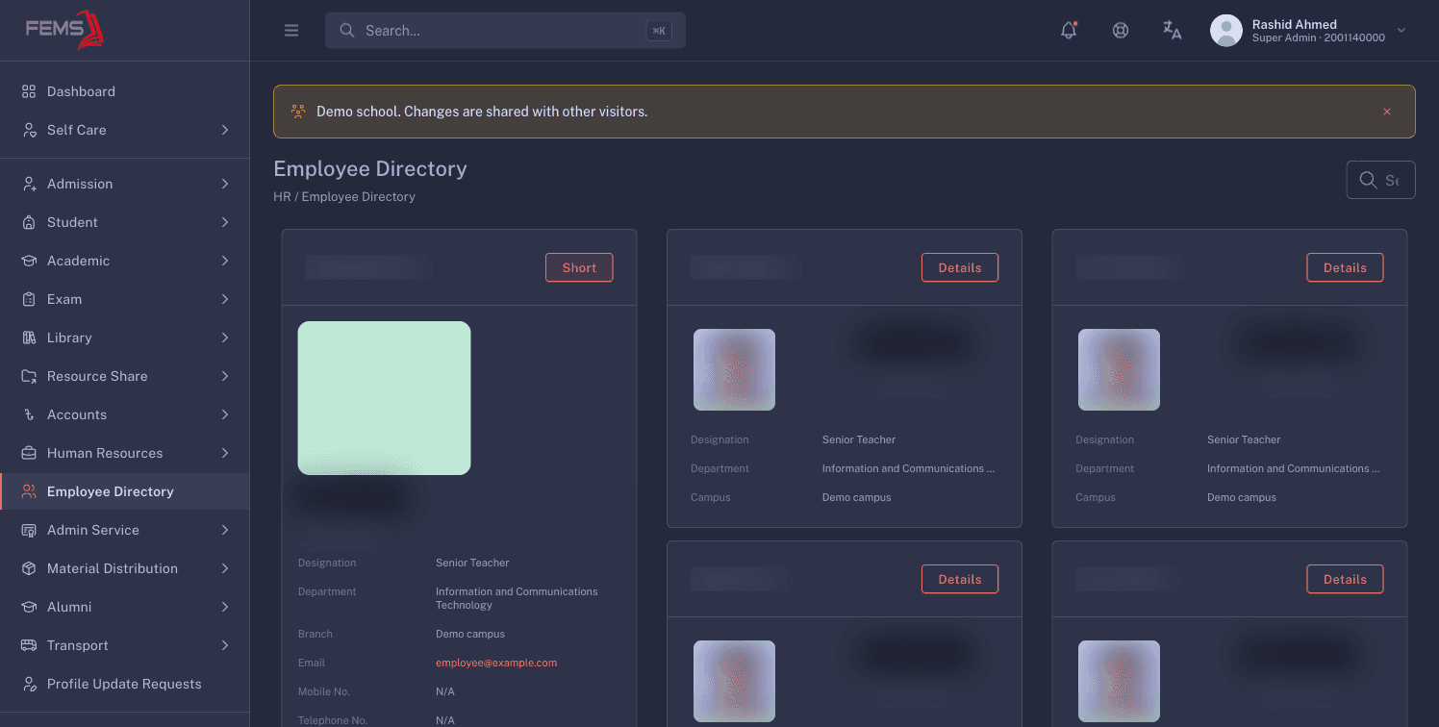
Task: Select Alumni menu label
Action: click(x=69, y=607)
